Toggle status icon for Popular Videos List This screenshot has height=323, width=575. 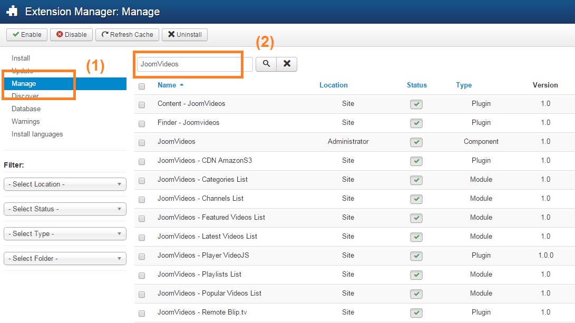416,294
